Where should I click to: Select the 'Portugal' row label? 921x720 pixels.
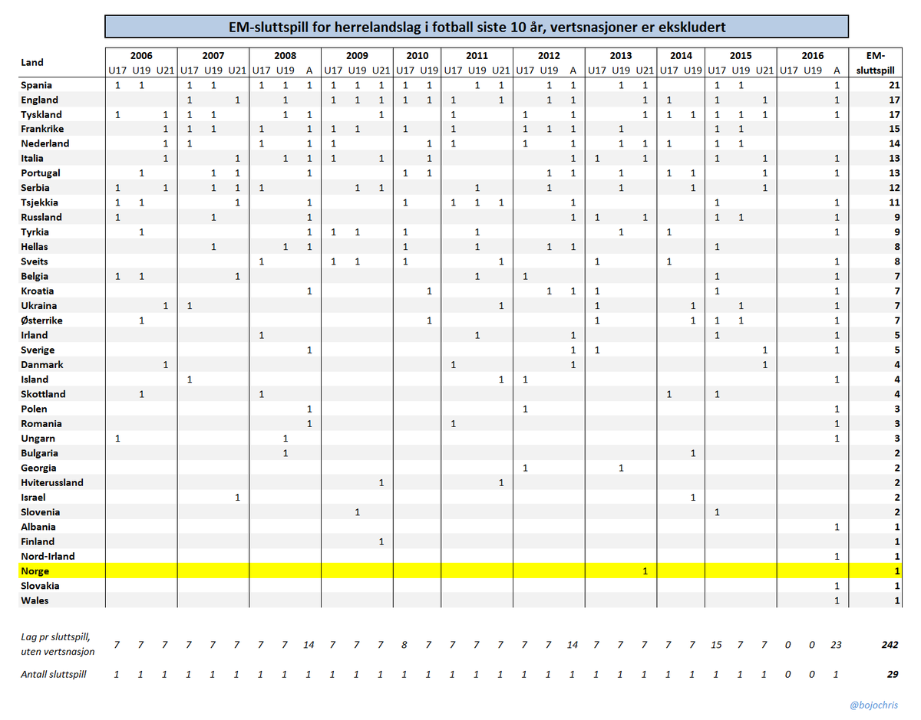(x=40, y=173)
